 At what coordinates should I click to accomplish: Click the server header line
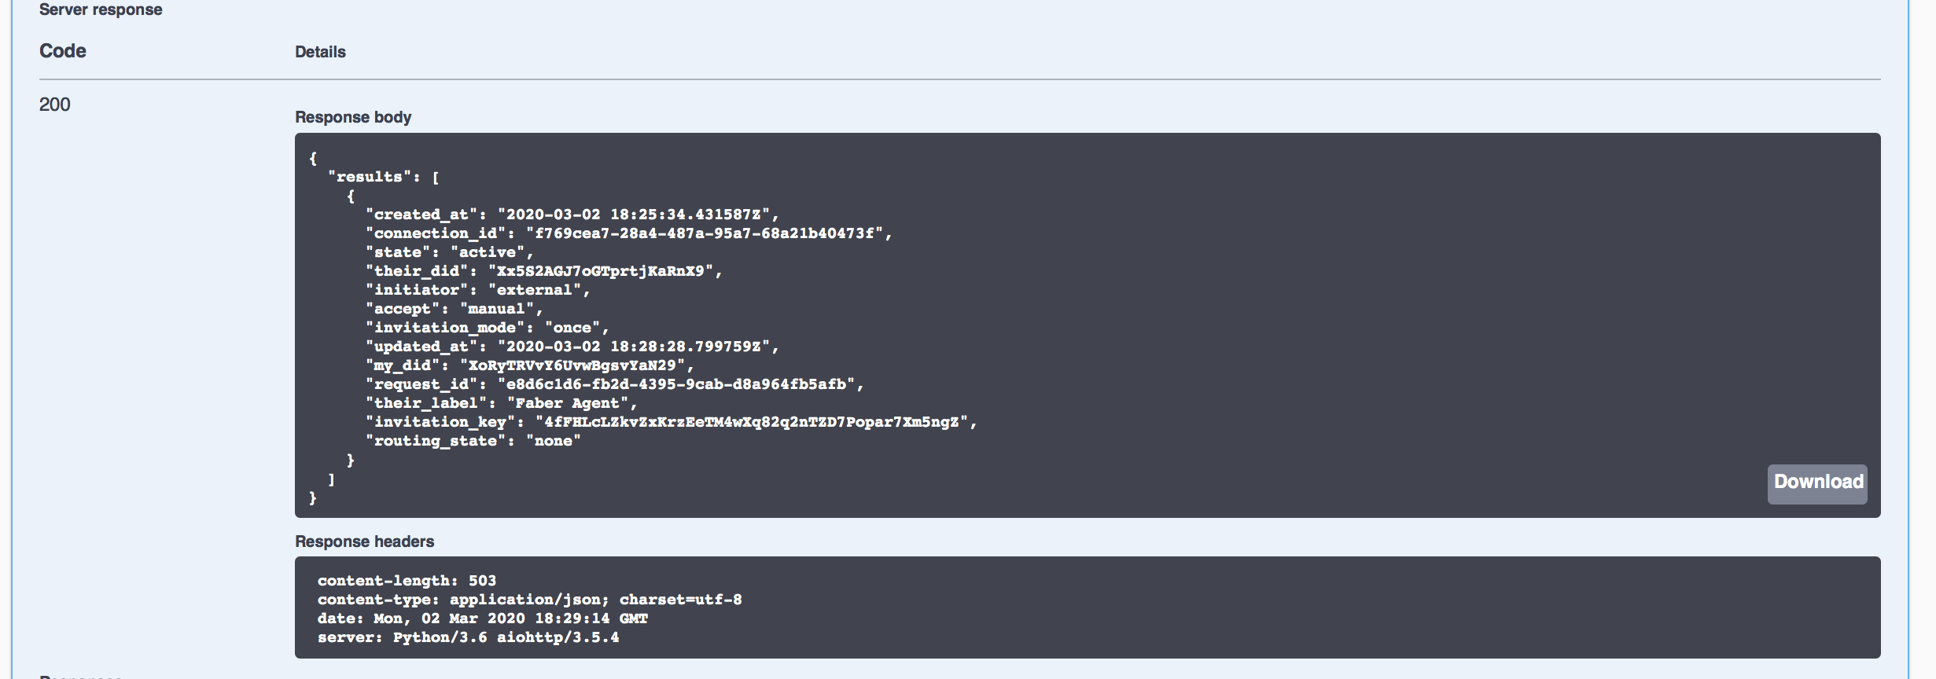click(x=468, y=637)
